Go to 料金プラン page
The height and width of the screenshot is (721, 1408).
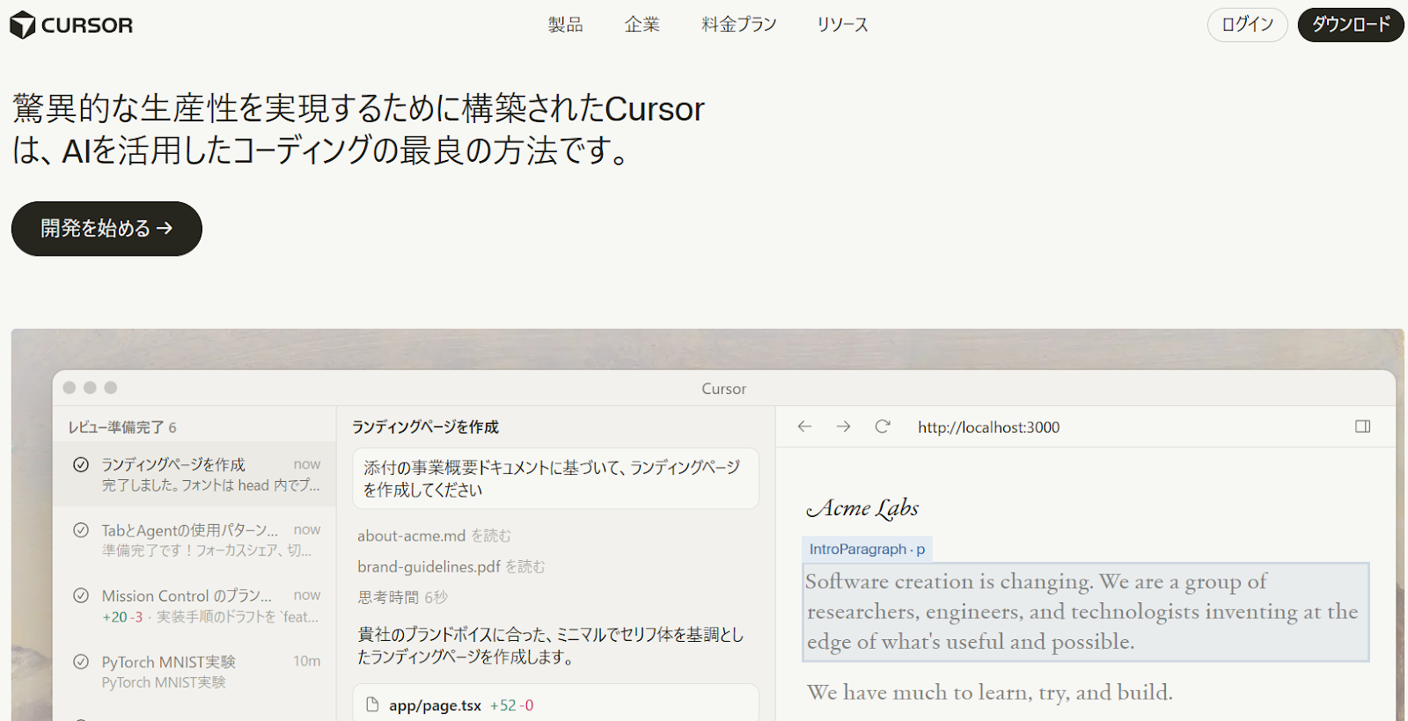(739, 25)
